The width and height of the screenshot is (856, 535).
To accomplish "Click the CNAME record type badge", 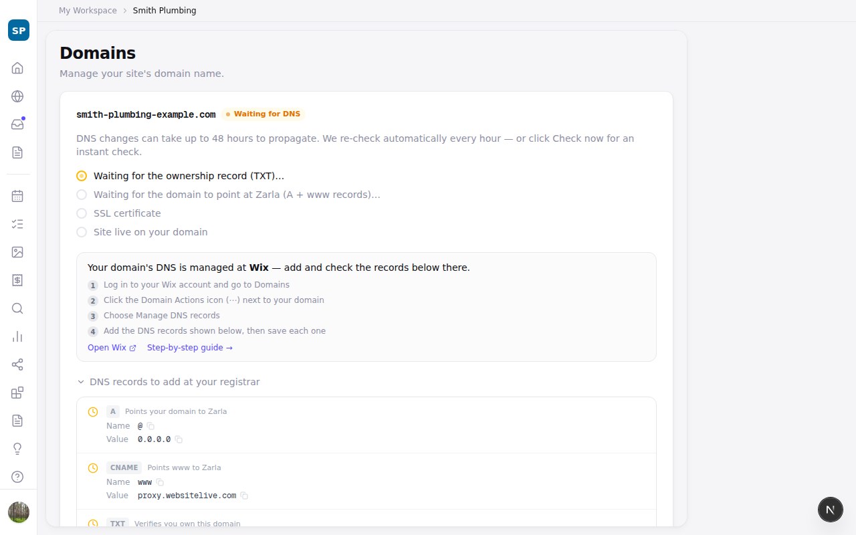I will pyautogui.click(x=124, y=467).
